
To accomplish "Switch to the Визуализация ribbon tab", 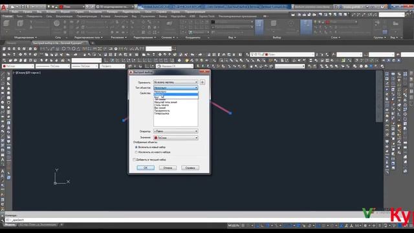I will click(x=64, y=16).
